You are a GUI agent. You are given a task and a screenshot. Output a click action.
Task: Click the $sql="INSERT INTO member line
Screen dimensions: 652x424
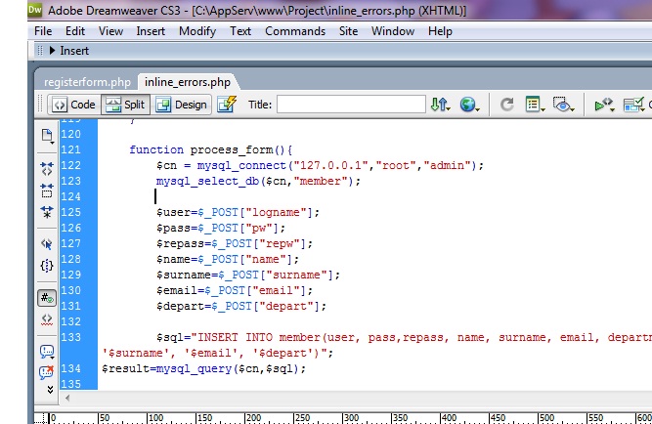coord(404,337)
